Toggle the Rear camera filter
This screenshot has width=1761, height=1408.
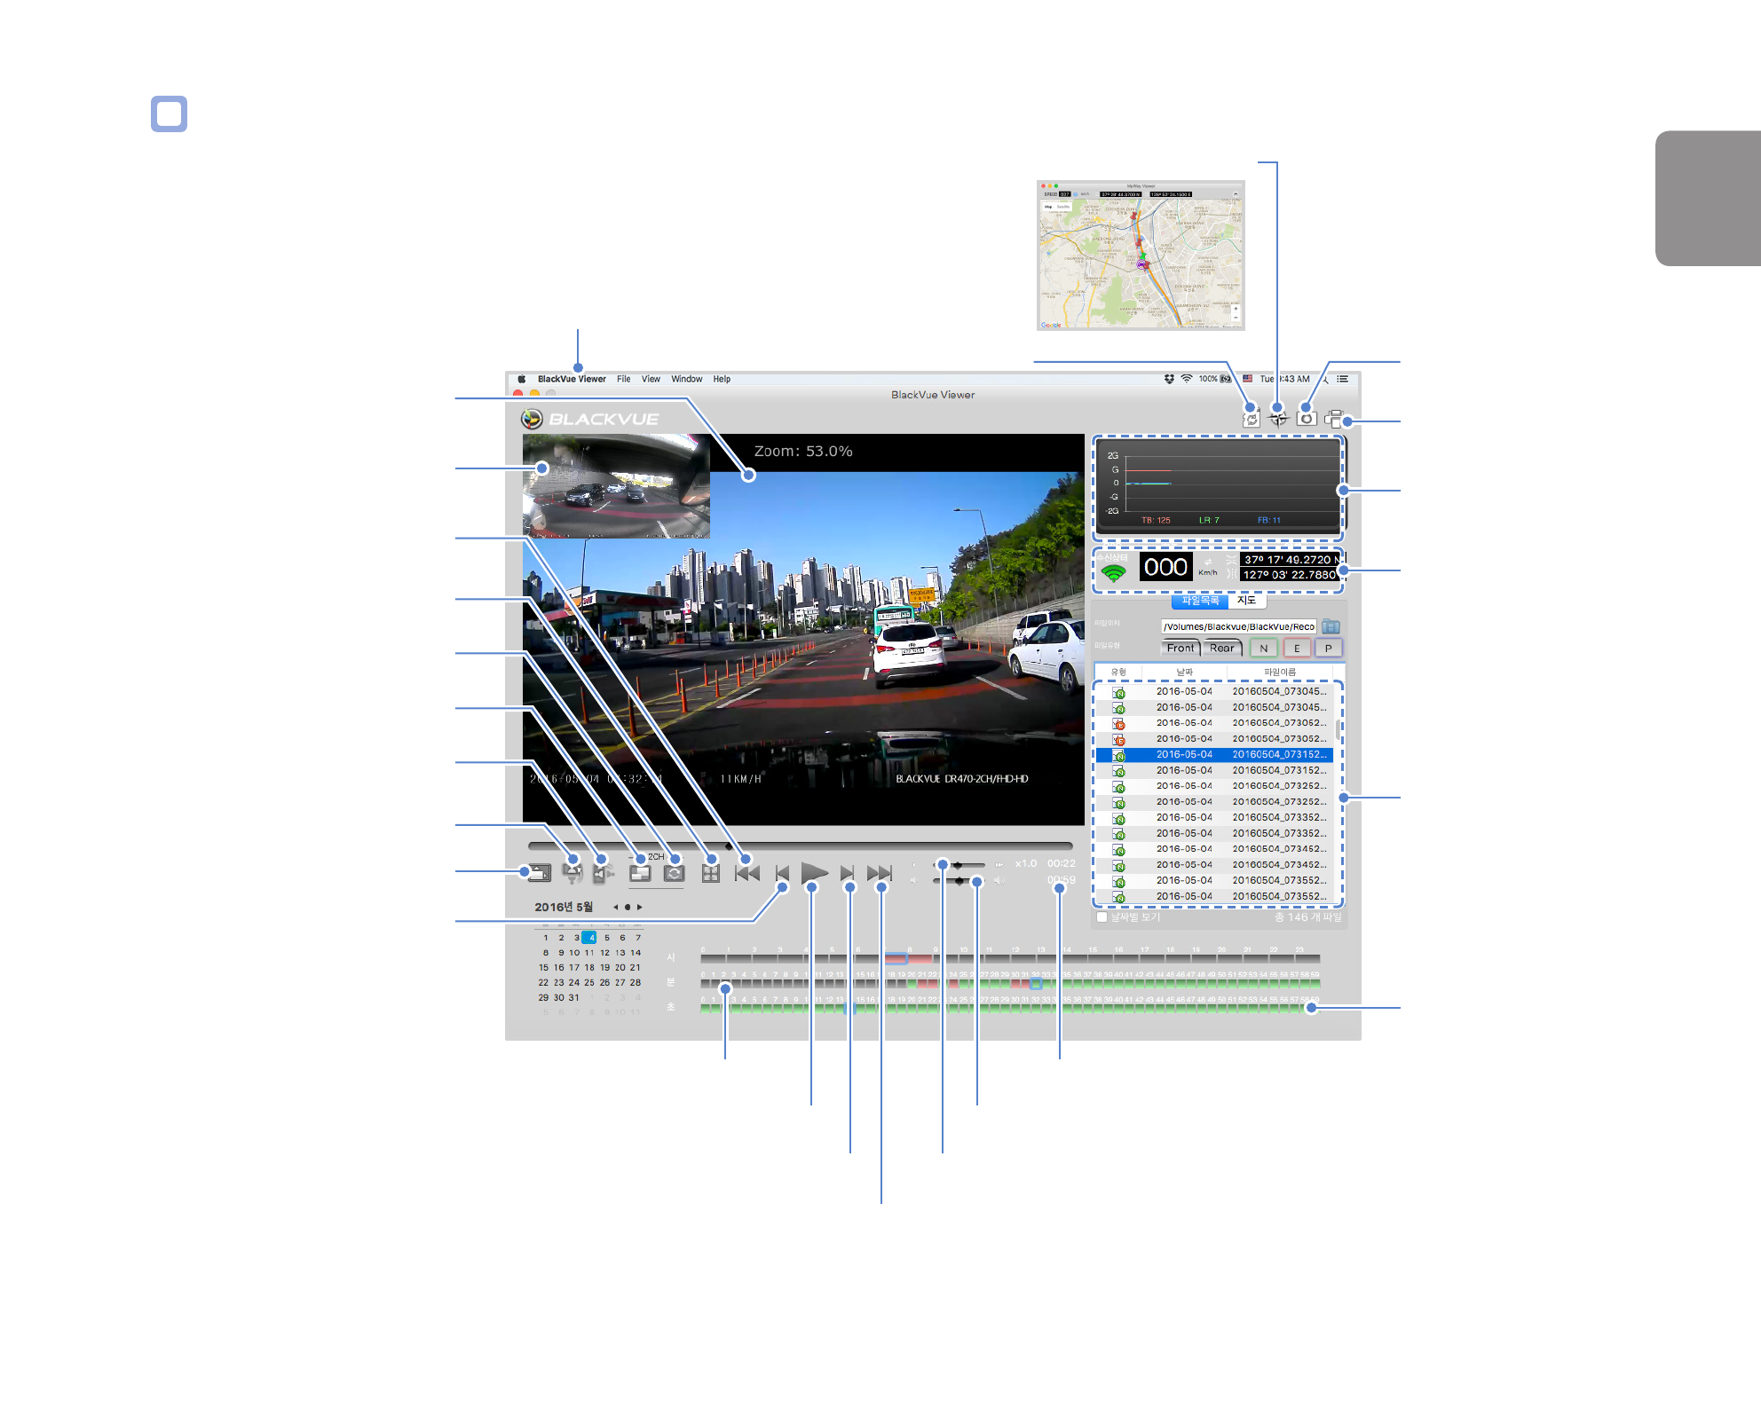pos(1222,649)
